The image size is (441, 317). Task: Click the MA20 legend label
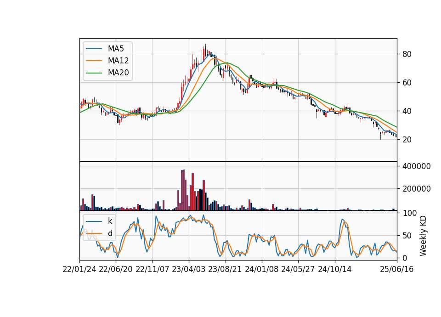point(118,73)
